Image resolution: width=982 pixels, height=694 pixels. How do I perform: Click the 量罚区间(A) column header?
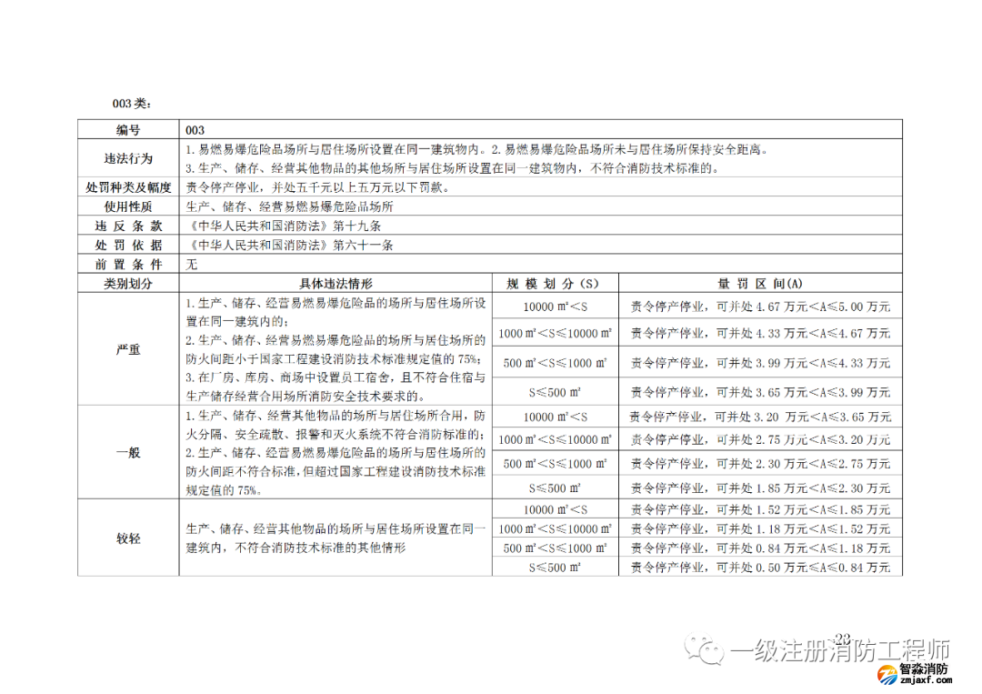760,283
